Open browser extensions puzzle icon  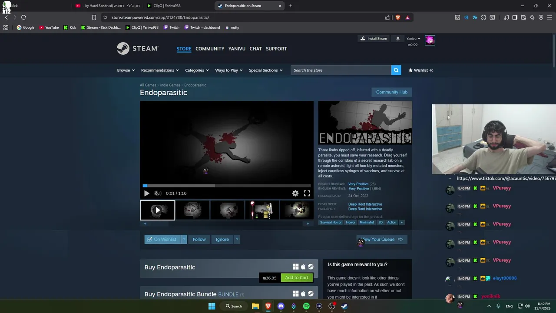coord(483,17)
